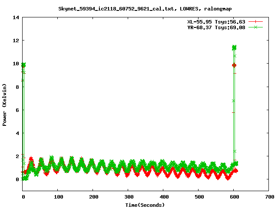Image resolution: width=278 pixels, height=209 pixels.
Task: Click the y-axis tick label 12
Action: pyautogui.click(x=16, y=40)
